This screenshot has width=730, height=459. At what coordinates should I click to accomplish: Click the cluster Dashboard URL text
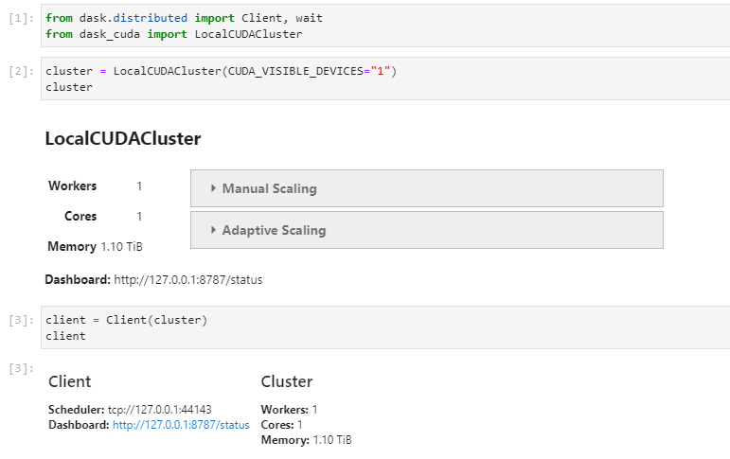pos(188,280)
